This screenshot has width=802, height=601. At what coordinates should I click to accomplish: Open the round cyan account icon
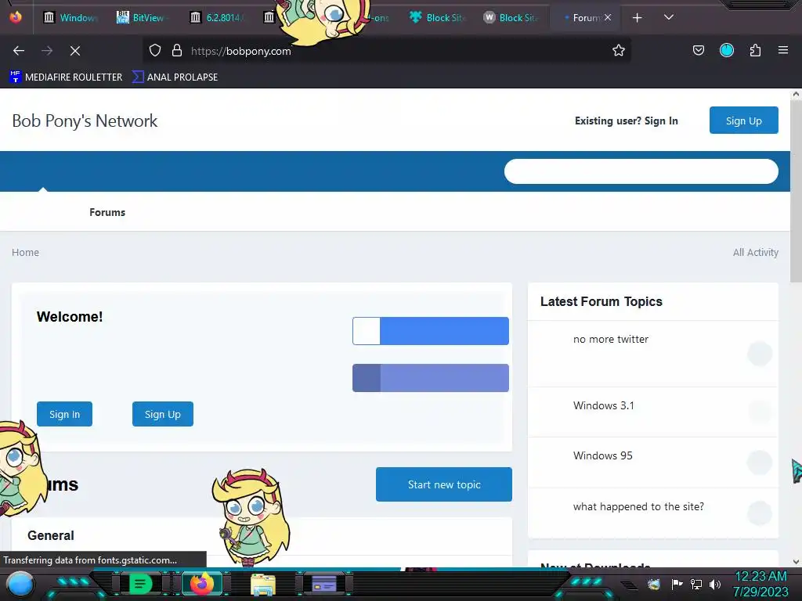[x=727, y=51]
